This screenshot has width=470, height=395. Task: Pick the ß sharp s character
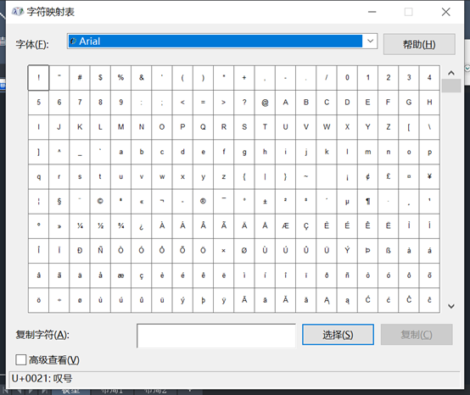pyautogui.click(x=389, y=251)
